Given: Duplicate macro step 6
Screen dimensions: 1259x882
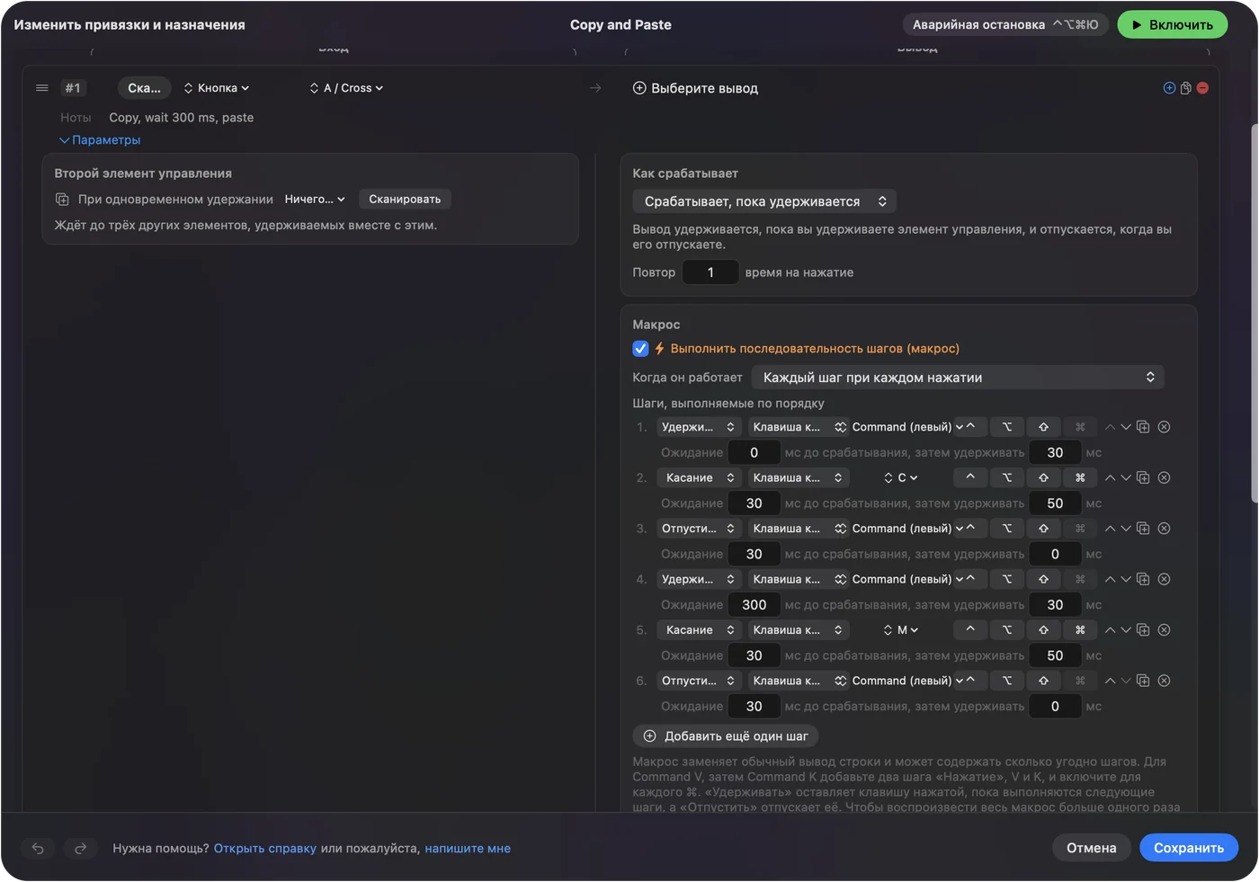Looking at the screenshot, I should click(x=1143, y=681).
